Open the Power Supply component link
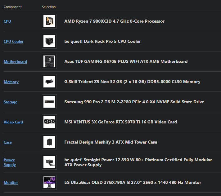221x196 pixels. coord(10,162)
